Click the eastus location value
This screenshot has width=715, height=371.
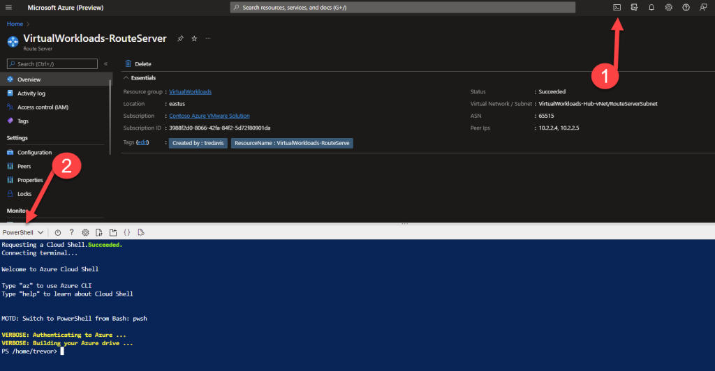[177, 104]
